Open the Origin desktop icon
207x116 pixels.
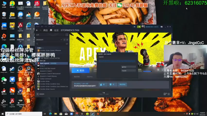click(x=4, y=37)
